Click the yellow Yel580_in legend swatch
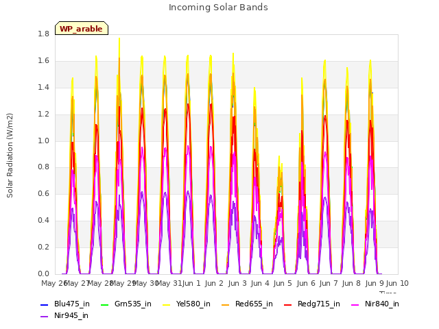Viewport: 439px width, 329px height. point(166,304)
